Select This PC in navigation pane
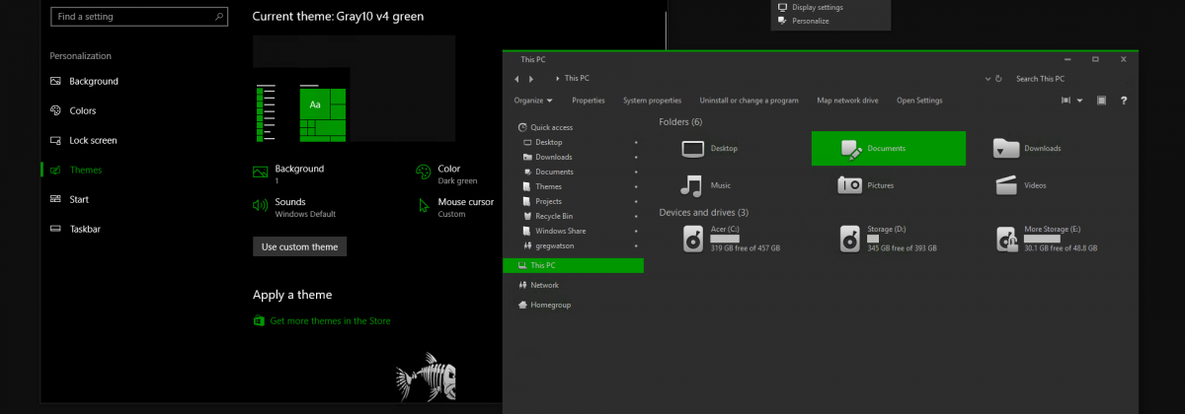This screenshot has height=414, width=1185. (573, 265)
